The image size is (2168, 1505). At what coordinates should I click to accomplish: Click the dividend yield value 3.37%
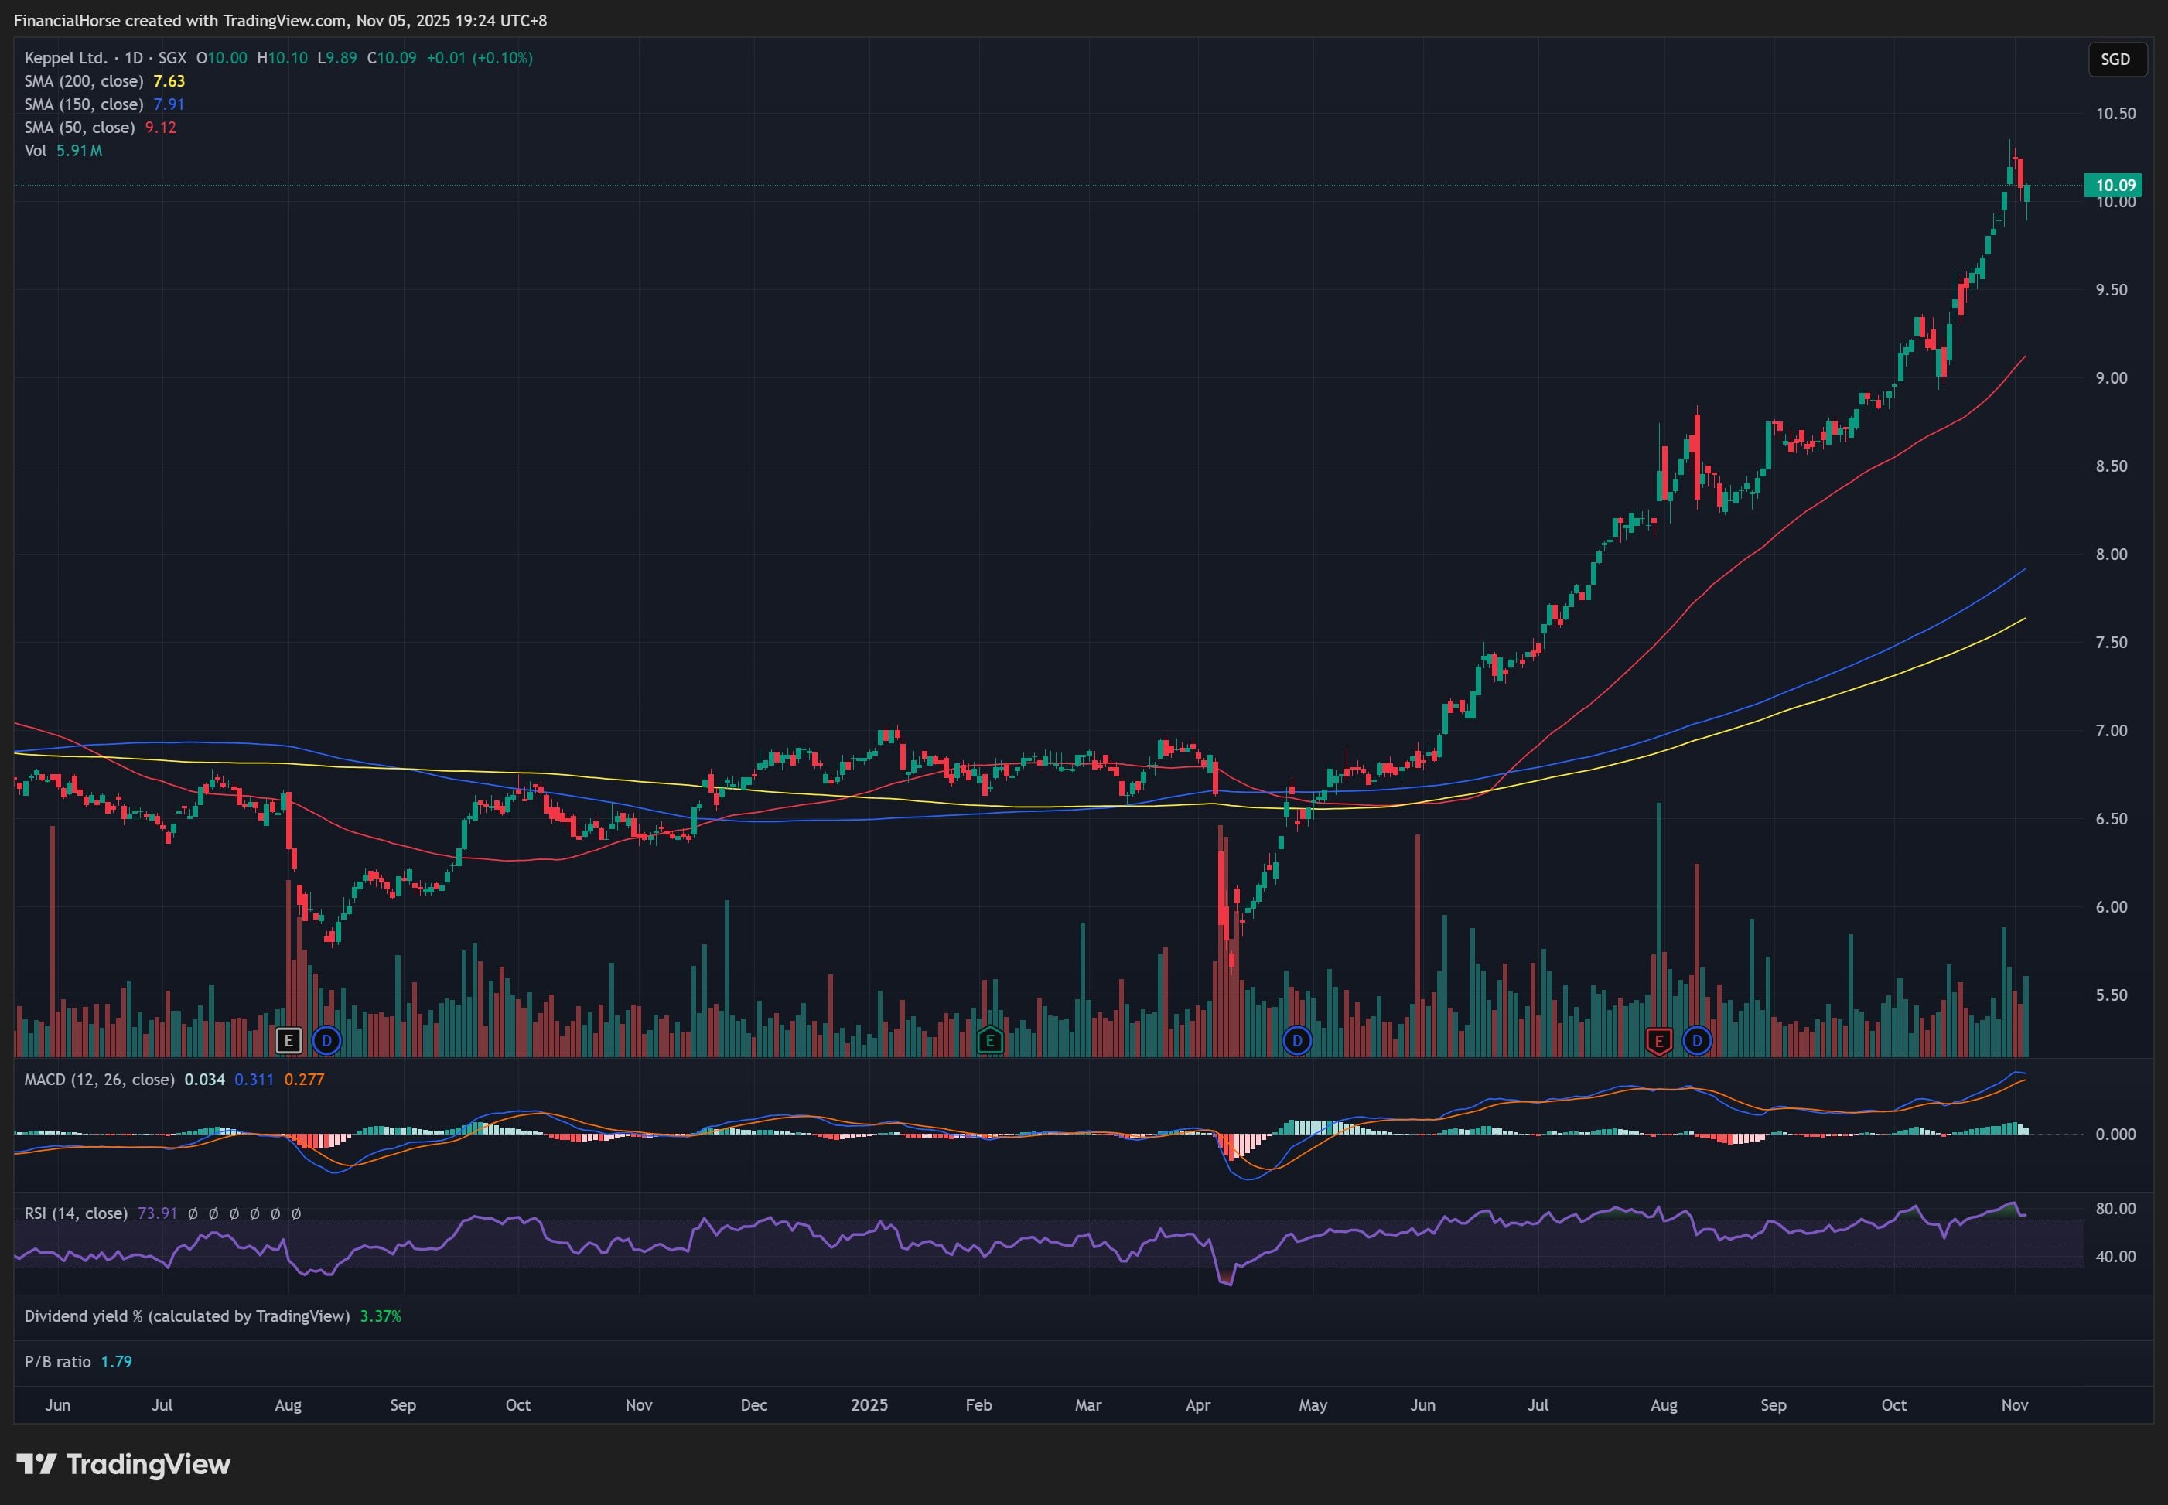pos(380,1316)
